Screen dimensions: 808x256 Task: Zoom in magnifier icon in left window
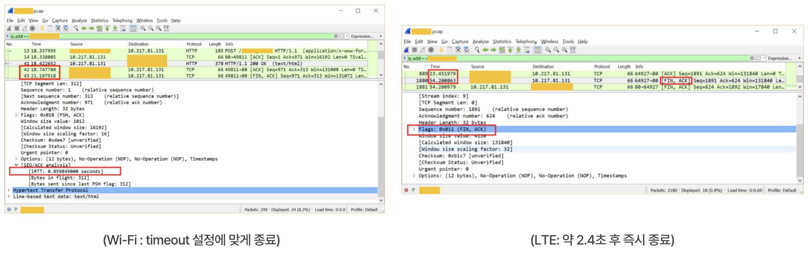(x=143, y=28)
